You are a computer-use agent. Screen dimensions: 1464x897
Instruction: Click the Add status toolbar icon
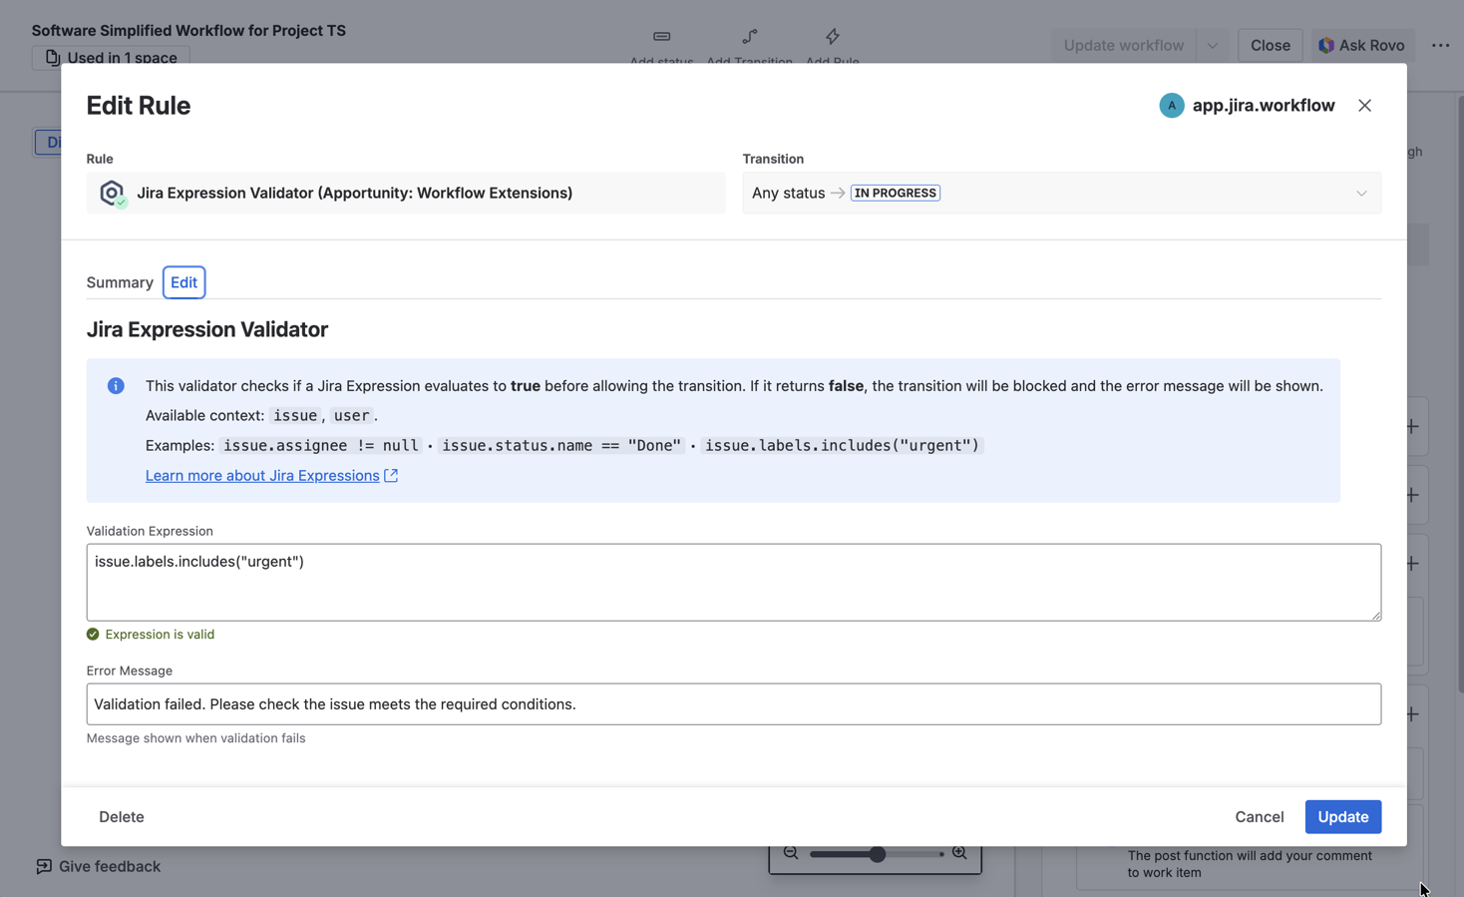[661, 37]
